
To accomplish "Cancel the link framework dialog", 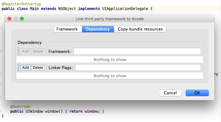I will 170,93.
